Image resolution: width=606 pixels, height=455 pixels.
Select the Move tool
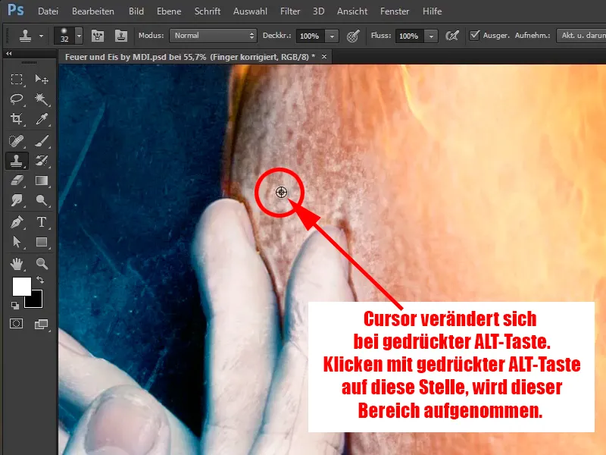point(42,80)
